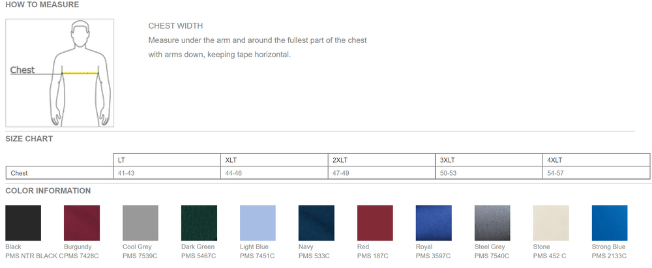Viewport: 652px width, 268px height.
Task: Click the CHEST WIDTH heading text
Action: 176,26
